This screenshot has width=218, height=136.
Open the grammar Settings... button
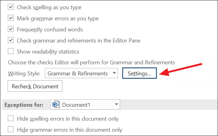tap(139, 73)
